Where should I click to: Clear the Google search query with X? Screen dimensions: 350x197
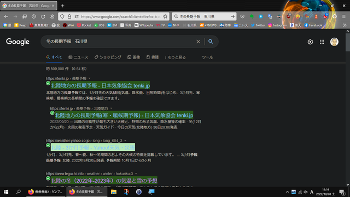[198, 42]
